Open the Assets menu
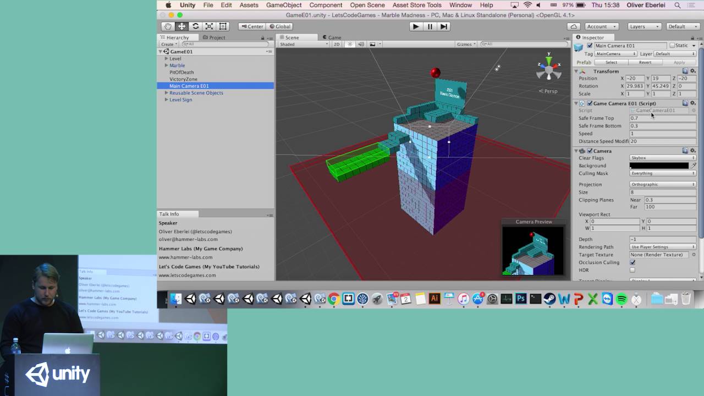Viewport: 704px width, 396px height. pos(249,5)
